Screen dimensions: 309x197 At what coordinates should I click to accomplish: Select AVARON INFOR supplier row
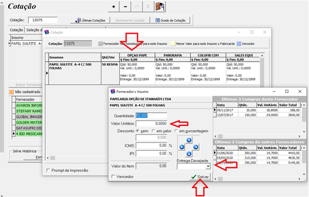point(29,106)
